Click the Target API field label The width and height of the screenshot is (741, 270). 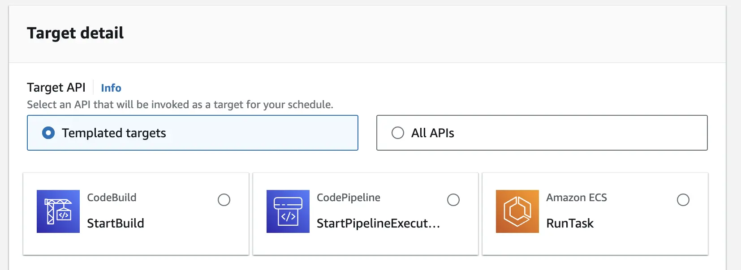point(56,88)
